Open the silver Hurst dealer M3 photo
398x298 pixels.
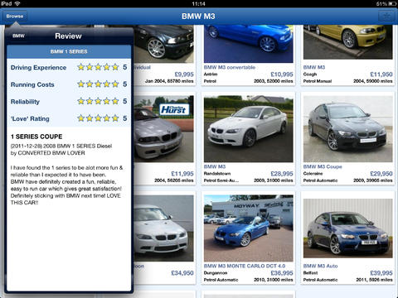[x=164, y=129]
